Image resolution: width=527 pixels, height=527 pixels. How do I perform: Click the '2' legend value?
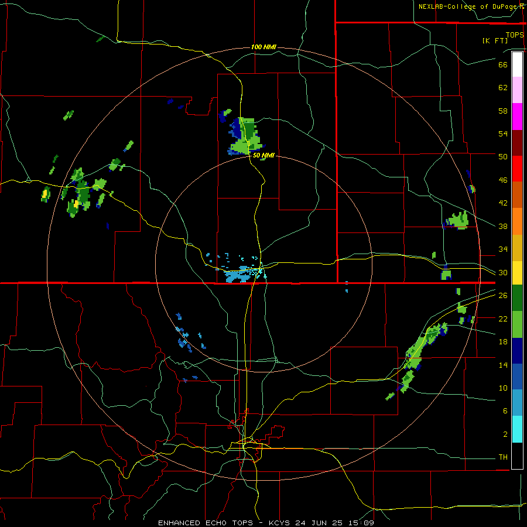pos(505,434)
